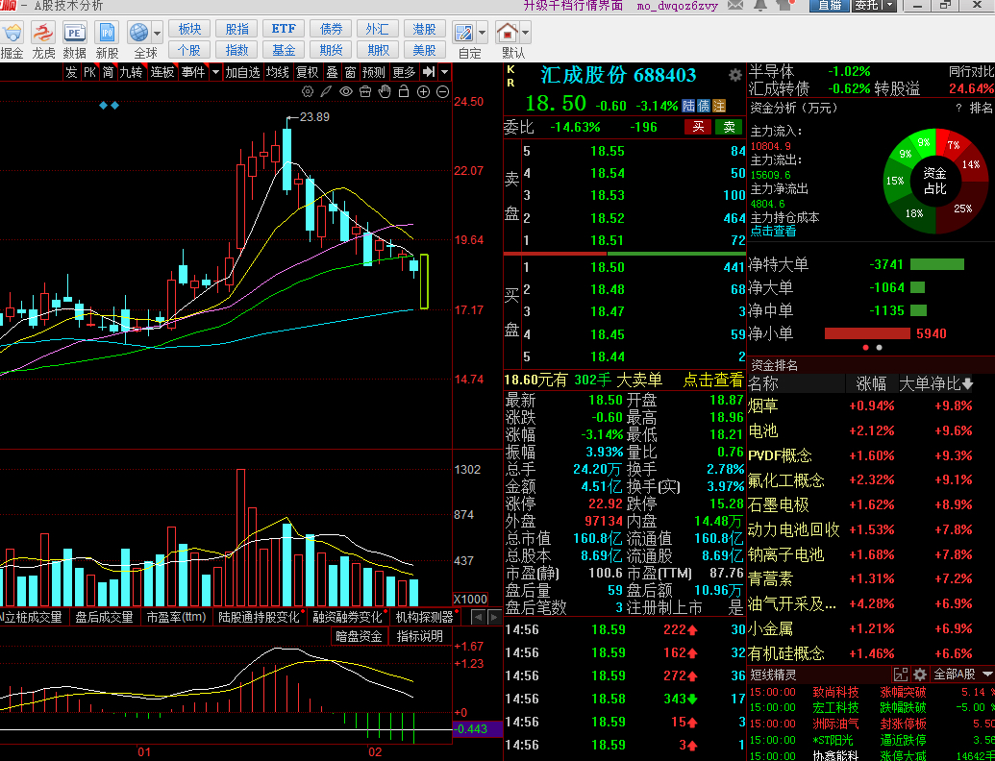995x761 pixels.
Task: Click the 点击查看 link under 主力持仓成本
Action: tap(773, 231)
